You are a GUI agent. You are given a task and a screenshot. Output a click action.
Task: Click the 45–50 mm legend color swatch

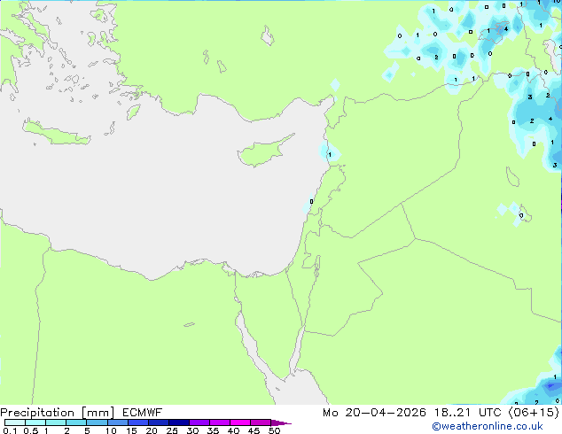click(261, 422)
